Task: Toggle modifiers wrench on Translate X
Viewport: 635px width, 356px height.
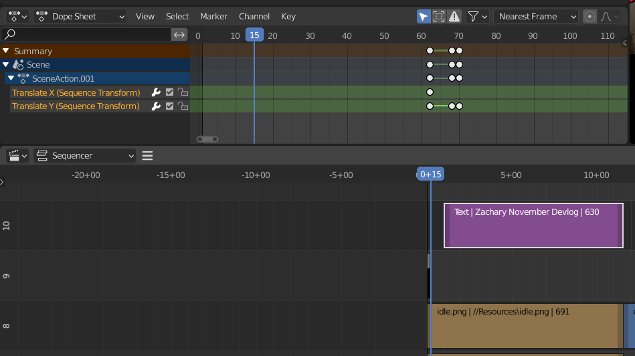Action: coord(156,93)
